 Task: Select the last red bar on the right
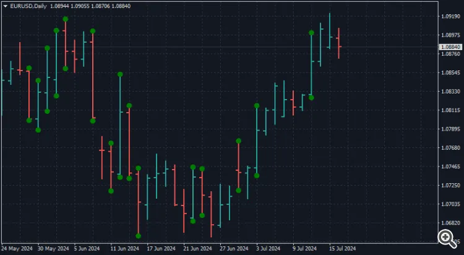click(339, 43)
